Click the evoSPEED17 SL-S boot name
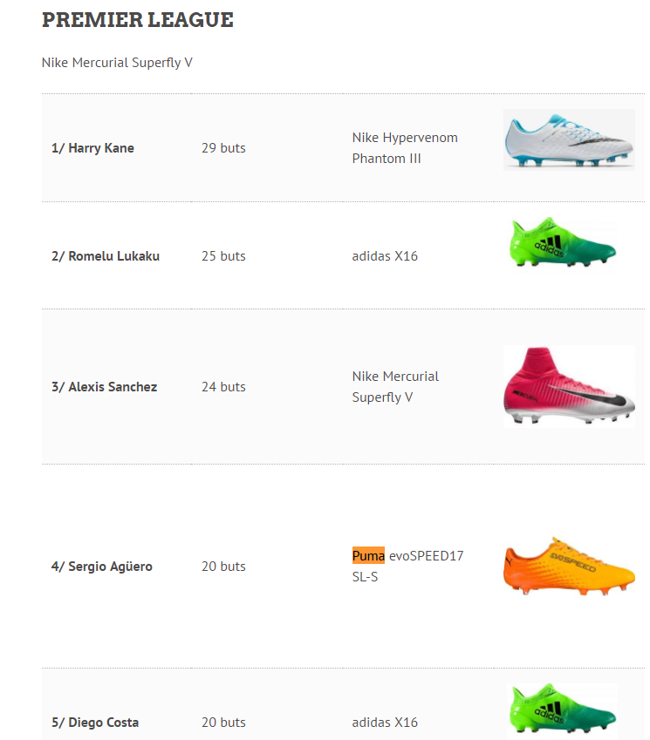 tap(426, 556)
